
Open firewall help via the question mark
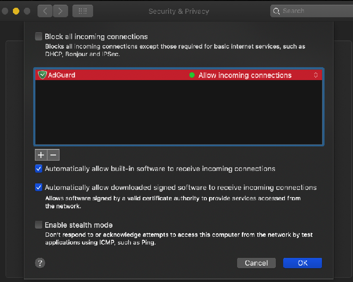point(40,263)
